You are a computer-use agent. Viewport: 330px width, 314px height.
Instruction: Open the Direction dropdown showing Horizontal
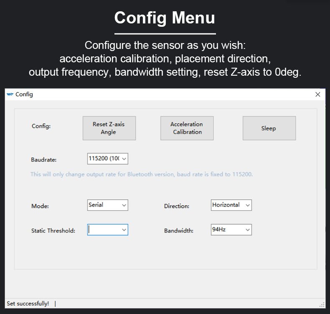click(x=231, y=205)
